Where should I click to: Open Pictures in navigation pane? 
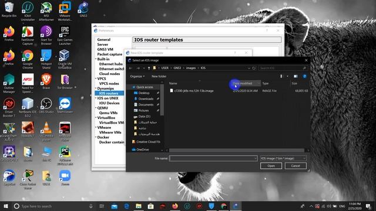143,111
